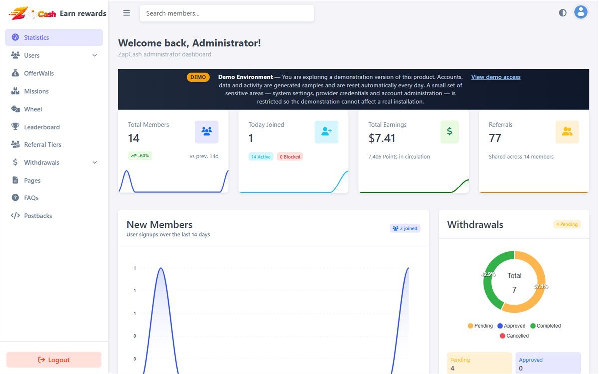Click the Pages document icon
The width and height of the screenshot is (599, 374).
point(15,180)
